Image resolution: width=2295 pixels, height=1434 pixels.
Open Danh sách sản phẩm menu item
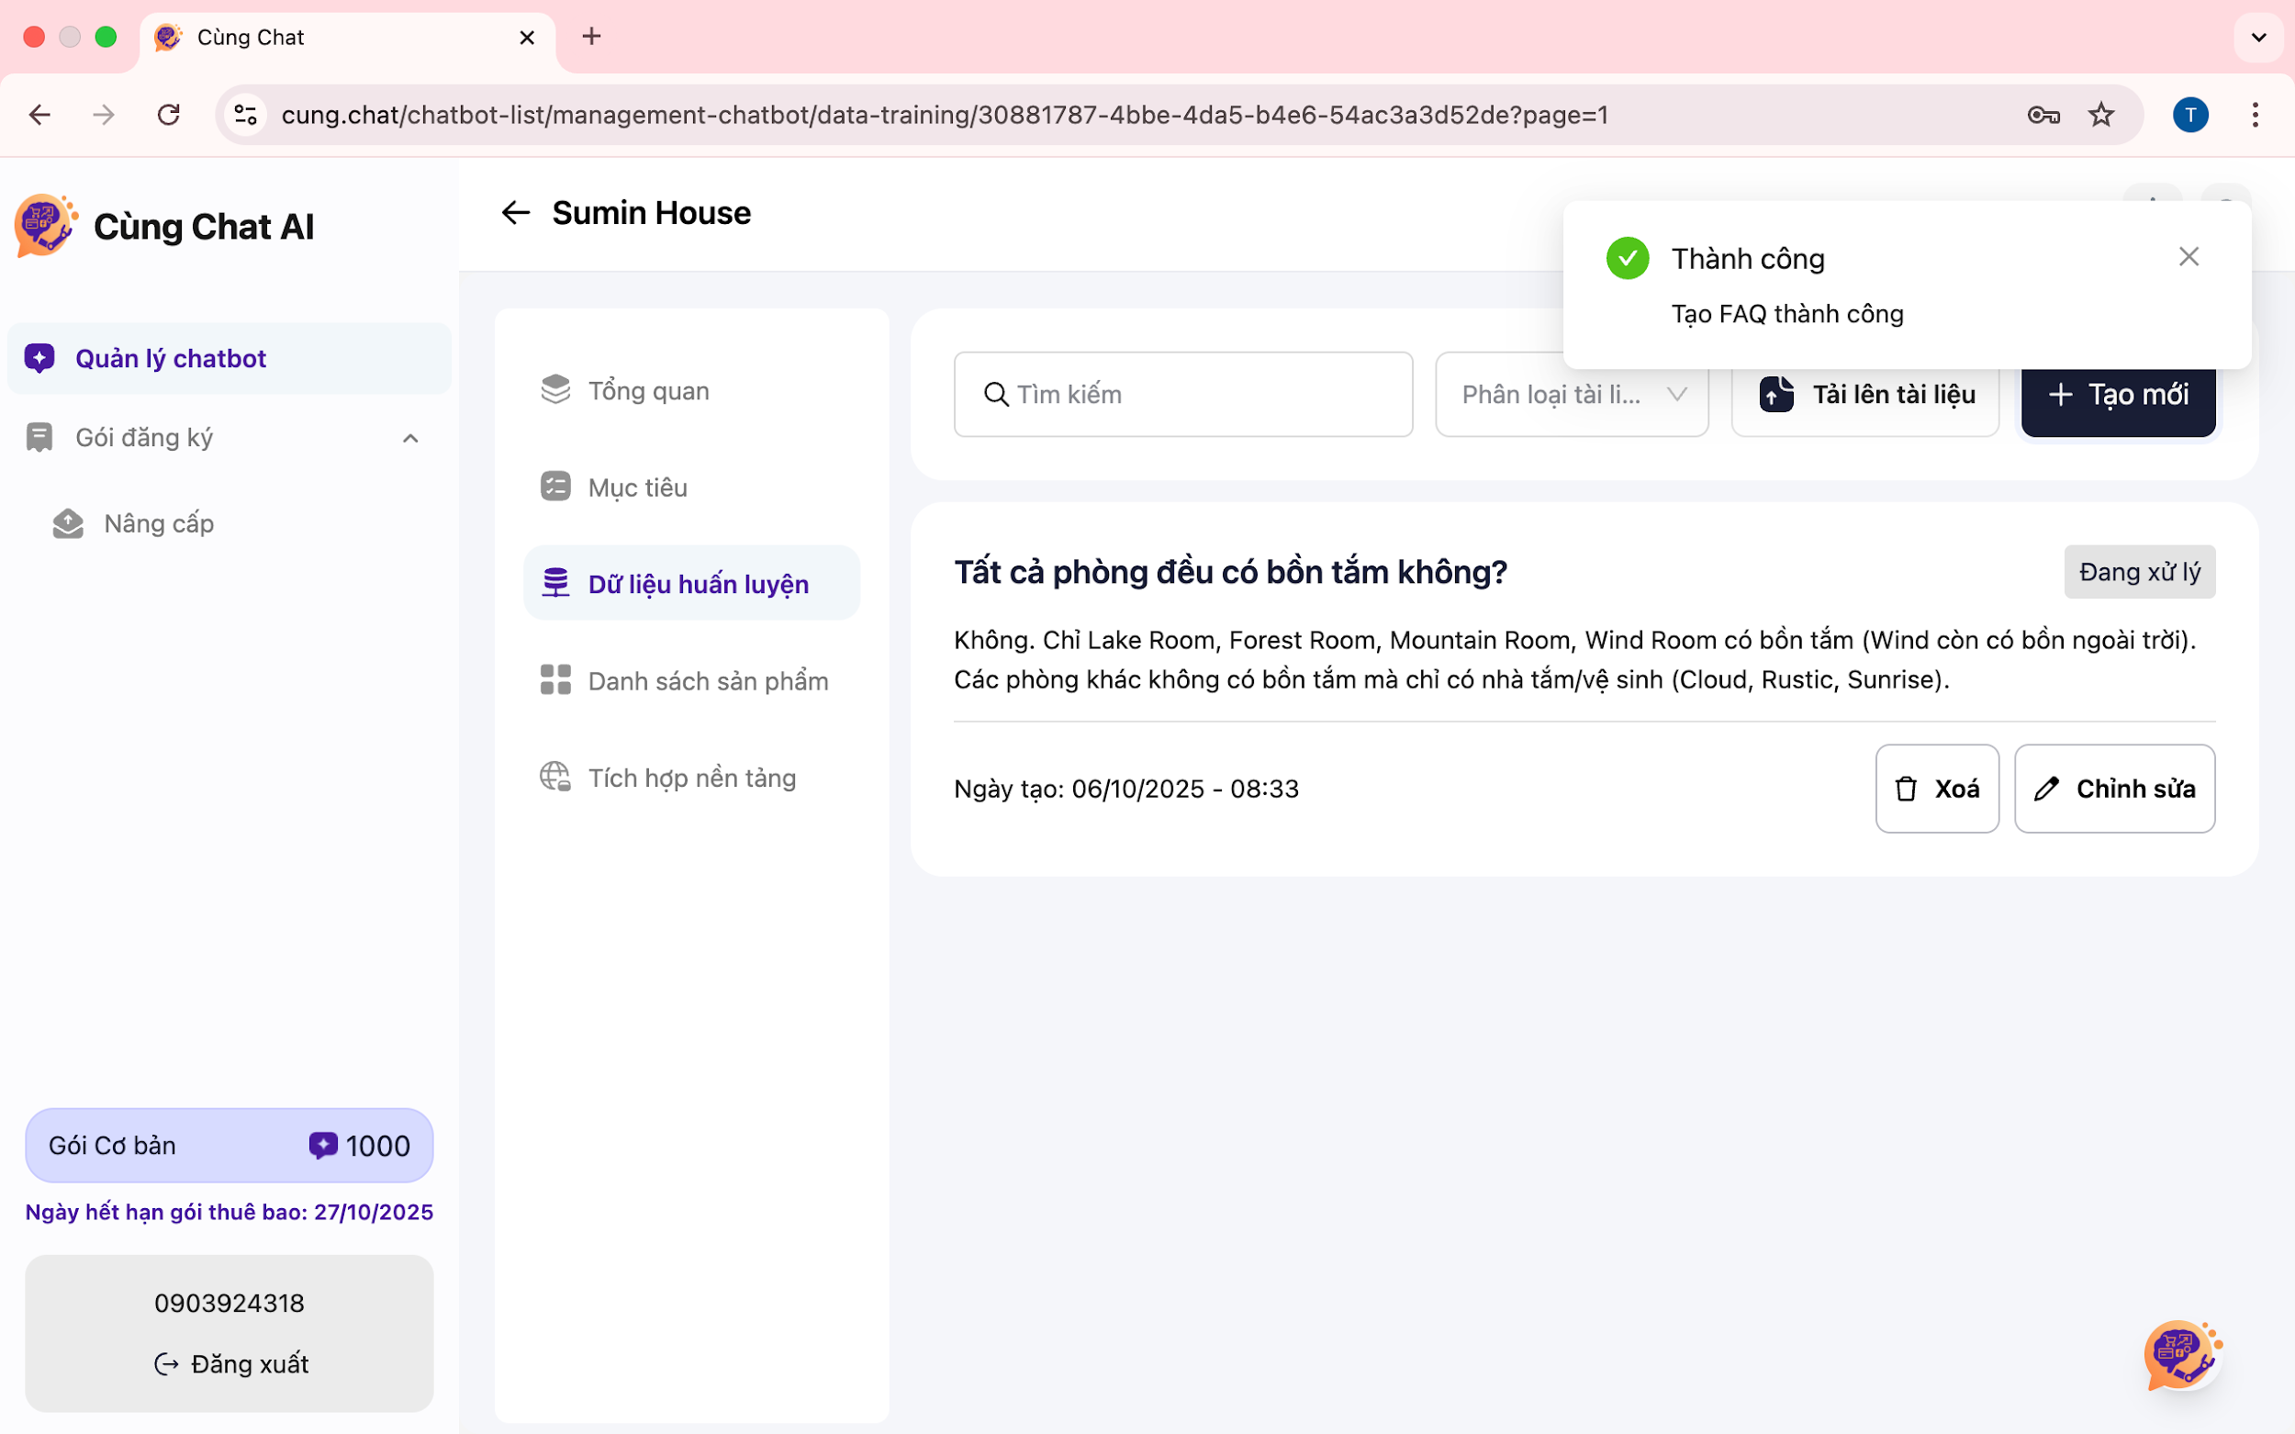(707, 681)
